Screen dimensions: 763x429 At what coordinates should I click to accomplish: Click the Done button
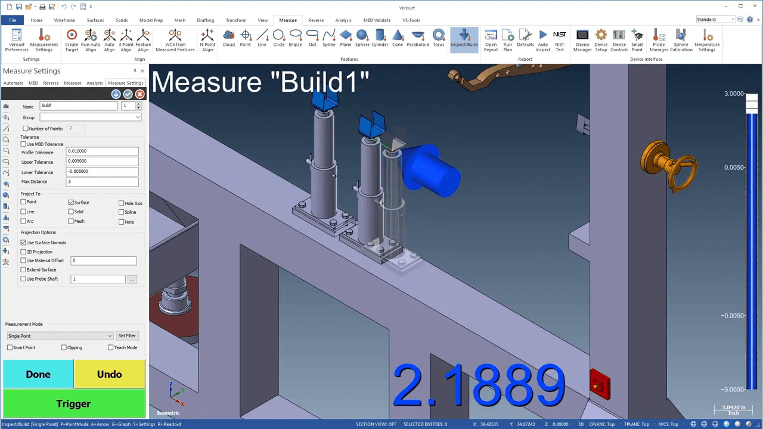38,374
